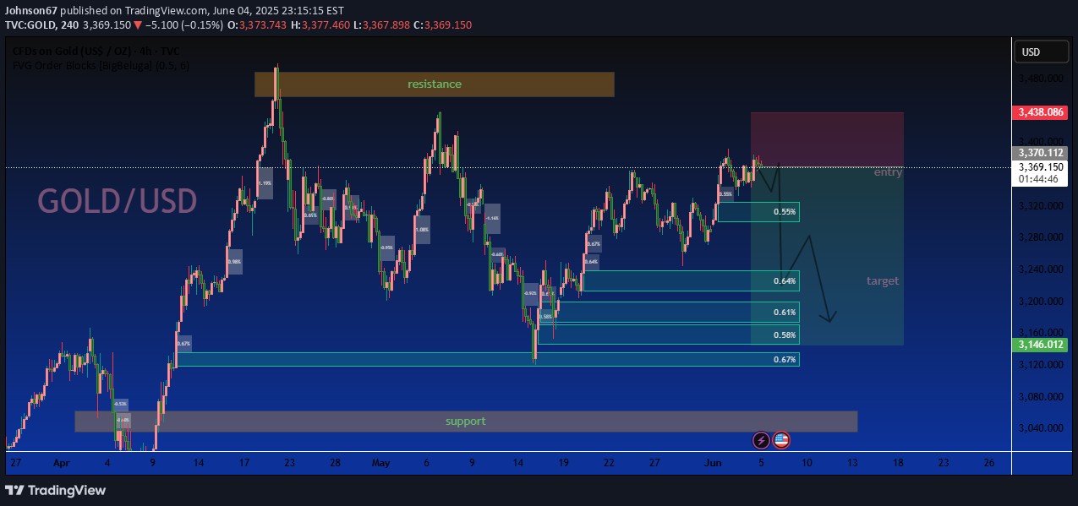The height and width of the screenshot is (506, 1078).
Task: Select the gray 3,370.112 price label
Action: coord(1039,153)
